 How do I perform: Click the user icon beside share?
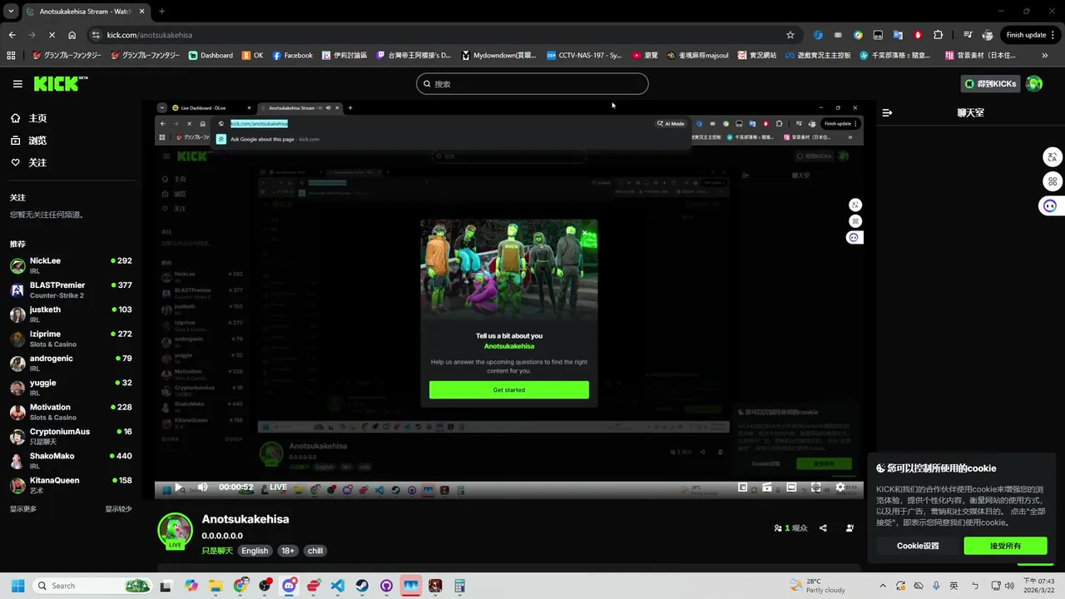[x=850, y=528]
